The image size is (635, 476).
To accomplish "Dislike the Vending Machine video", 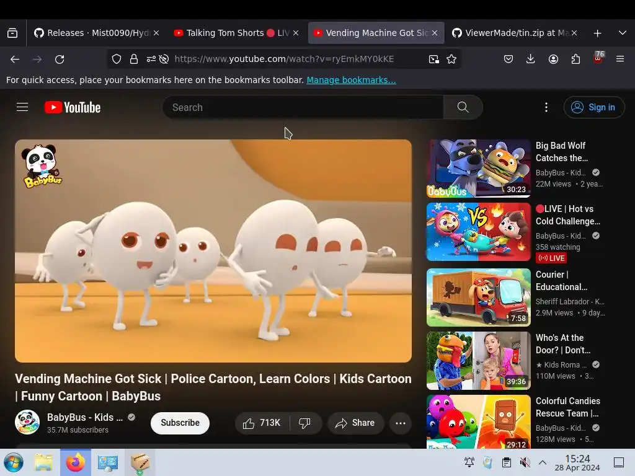I will pyautogui.click(x=305, y=423).
